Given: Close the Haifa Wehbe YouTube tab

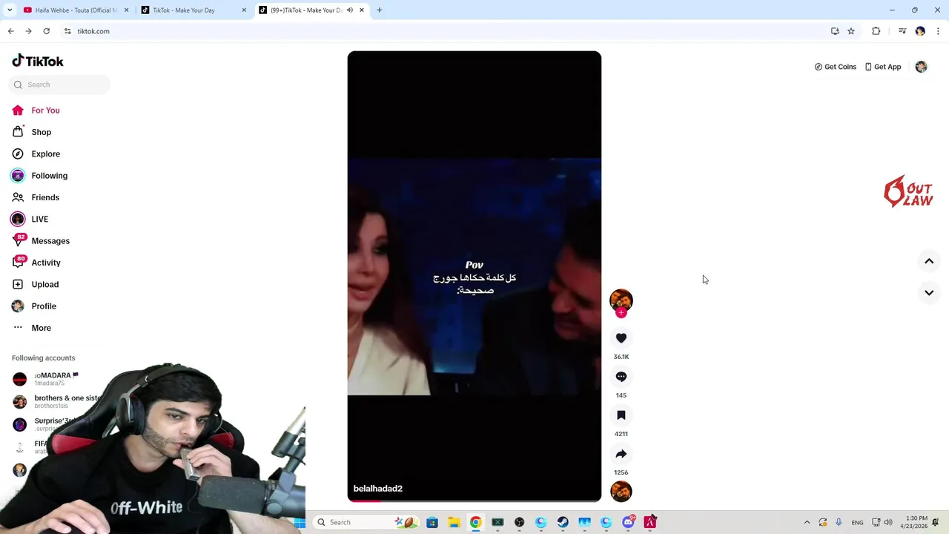Looking at the screenshot, I should [x=126, y=10].
